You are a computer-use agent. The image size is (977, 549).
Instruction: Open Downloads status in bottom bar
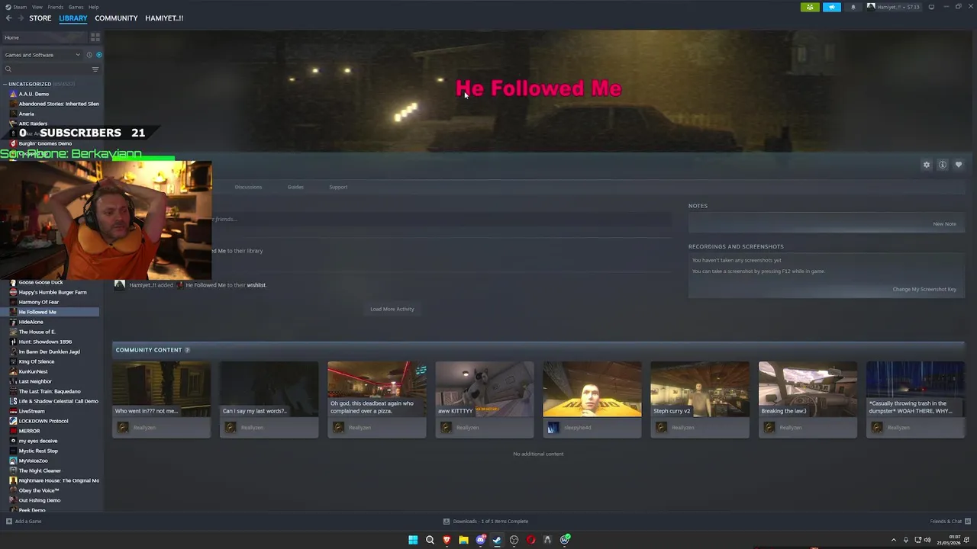[485, 522]
